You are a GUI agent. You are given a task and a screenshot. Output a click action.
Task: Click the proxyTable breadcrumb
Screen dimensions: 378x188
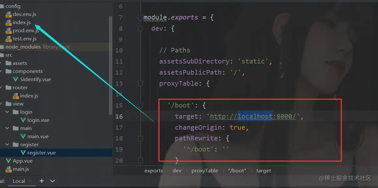[205, 171]
